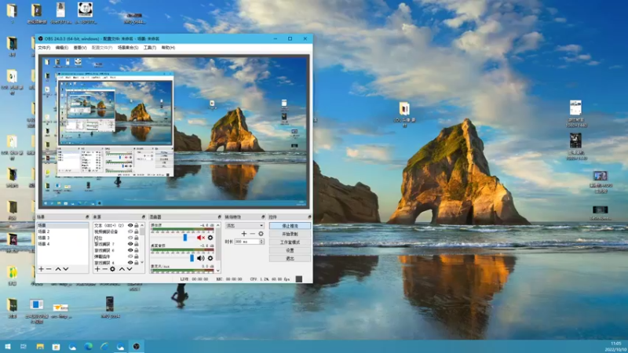Add a new scene with the plus icon
Screen dimensions: 628x353
click(x=41, y=269)
